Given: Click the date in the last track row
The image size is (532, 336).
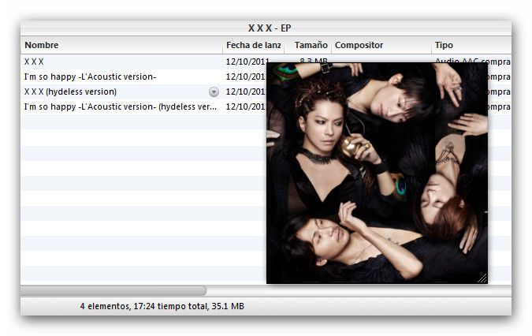Looking at the screenshot, I should [x=247, y=106].
